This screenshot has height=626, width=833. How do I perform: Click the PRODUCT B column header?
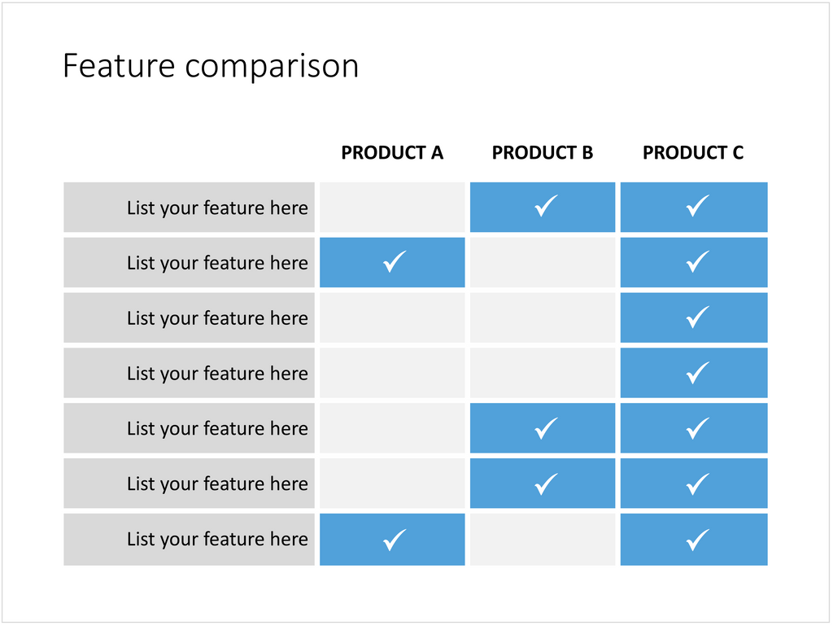coord(543,153)
